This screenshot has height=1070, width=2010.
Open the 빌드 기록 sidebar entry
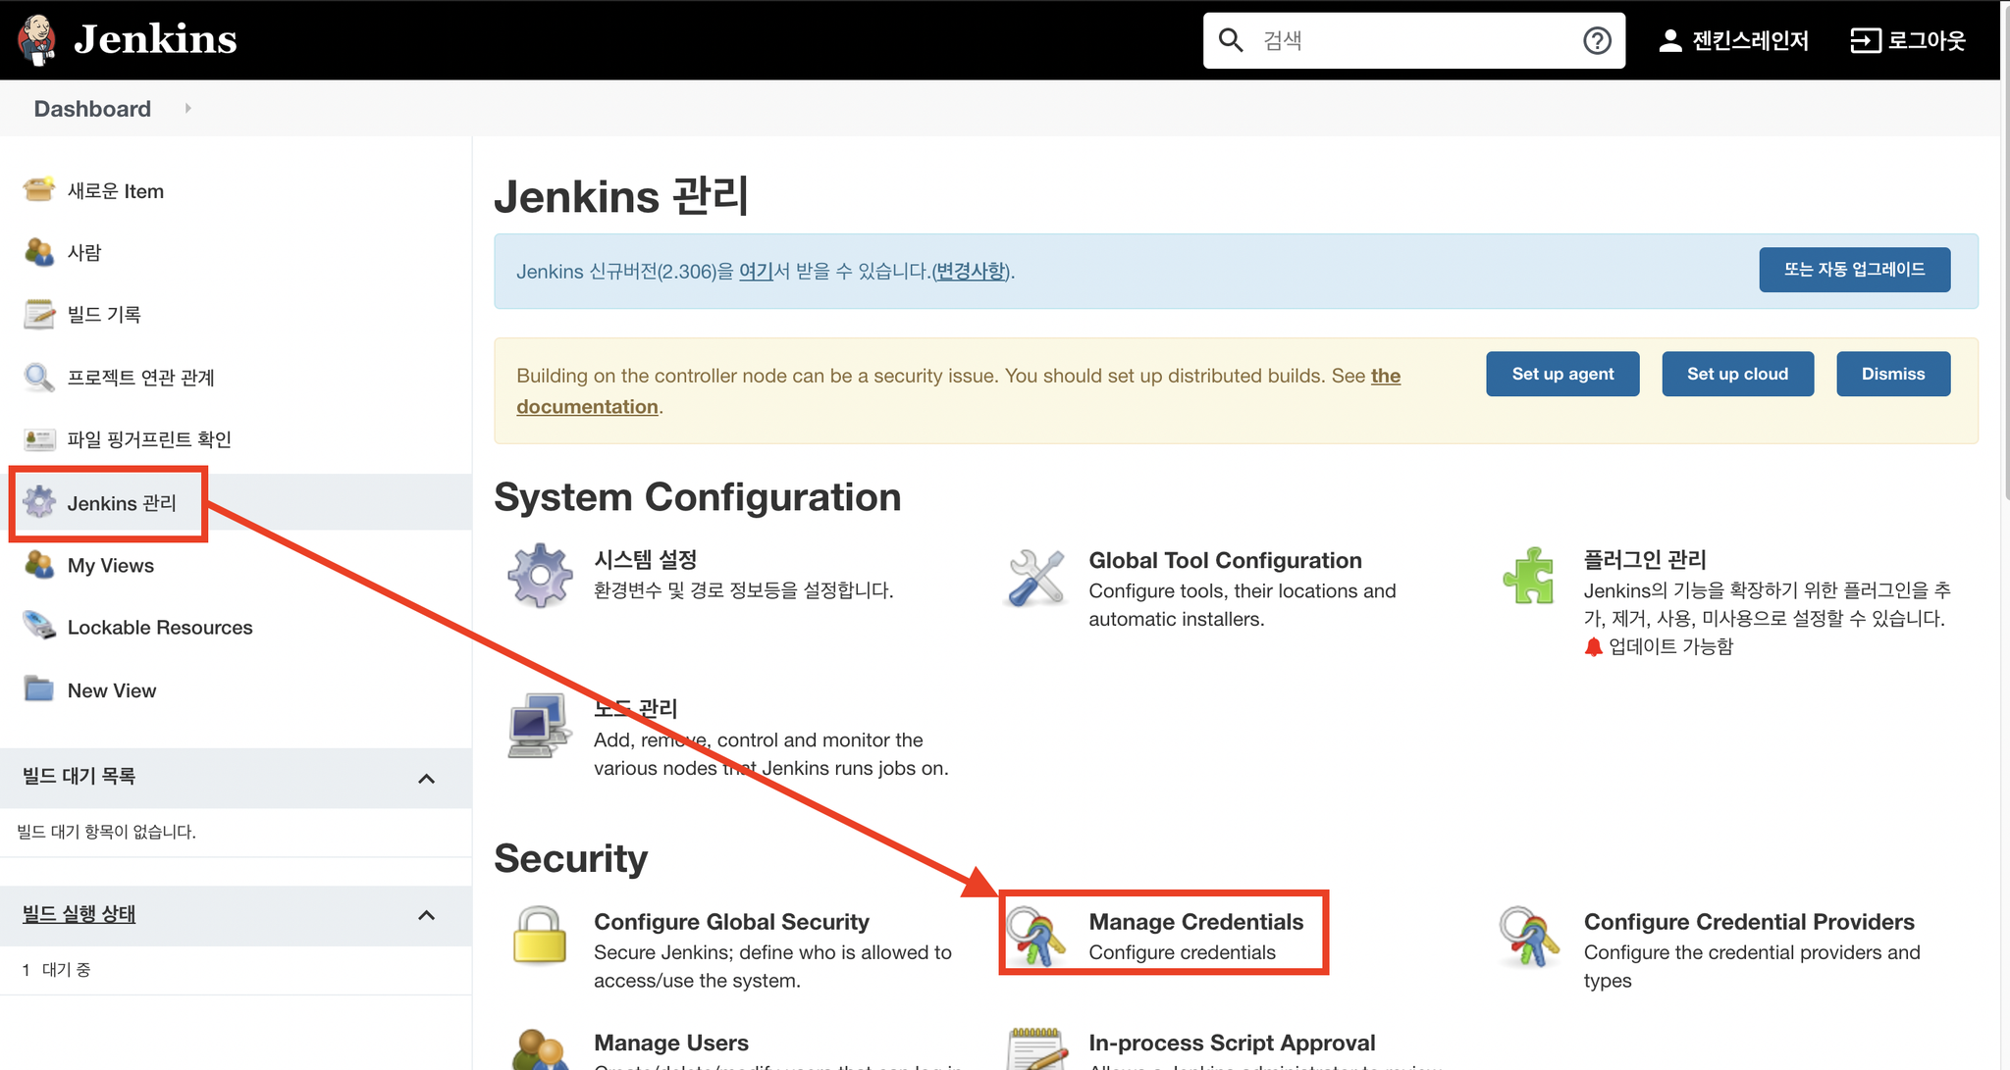coord(104,315)
